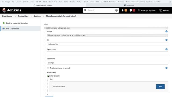Open the Github bookmark
The height and width of the screenshot is (97, 172).
(x=45, y=2)
